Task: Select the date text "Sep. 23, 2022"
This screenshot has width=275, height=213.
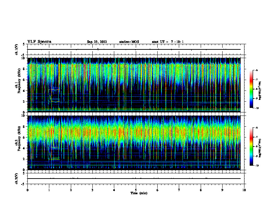Action: pyautogui.click(x=97, y=42)
